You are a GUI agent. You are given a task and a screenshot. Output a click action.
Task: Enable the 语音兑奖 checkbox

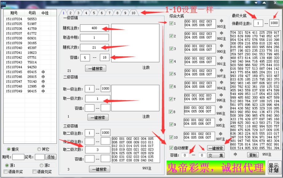pyautogui.click(x=34, y=171)
